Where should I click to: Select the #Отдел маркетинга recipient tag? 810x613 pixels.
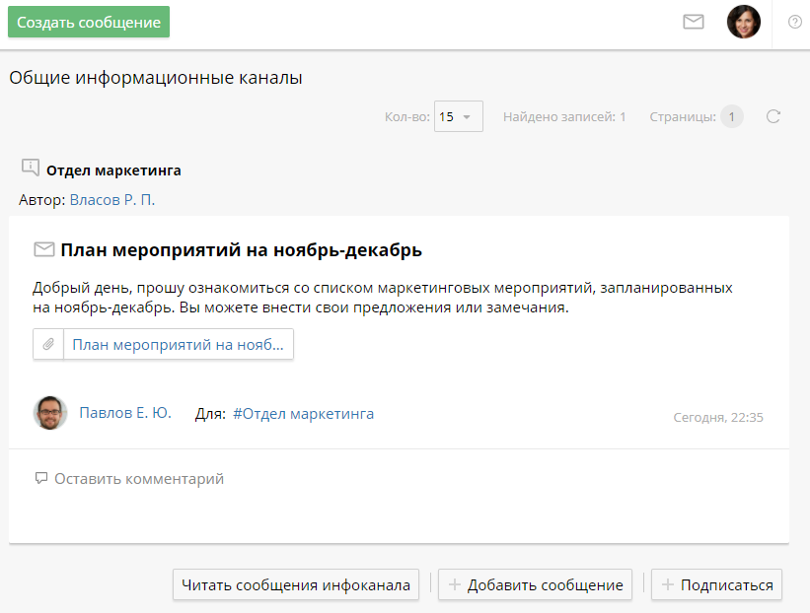pos(303,414)
